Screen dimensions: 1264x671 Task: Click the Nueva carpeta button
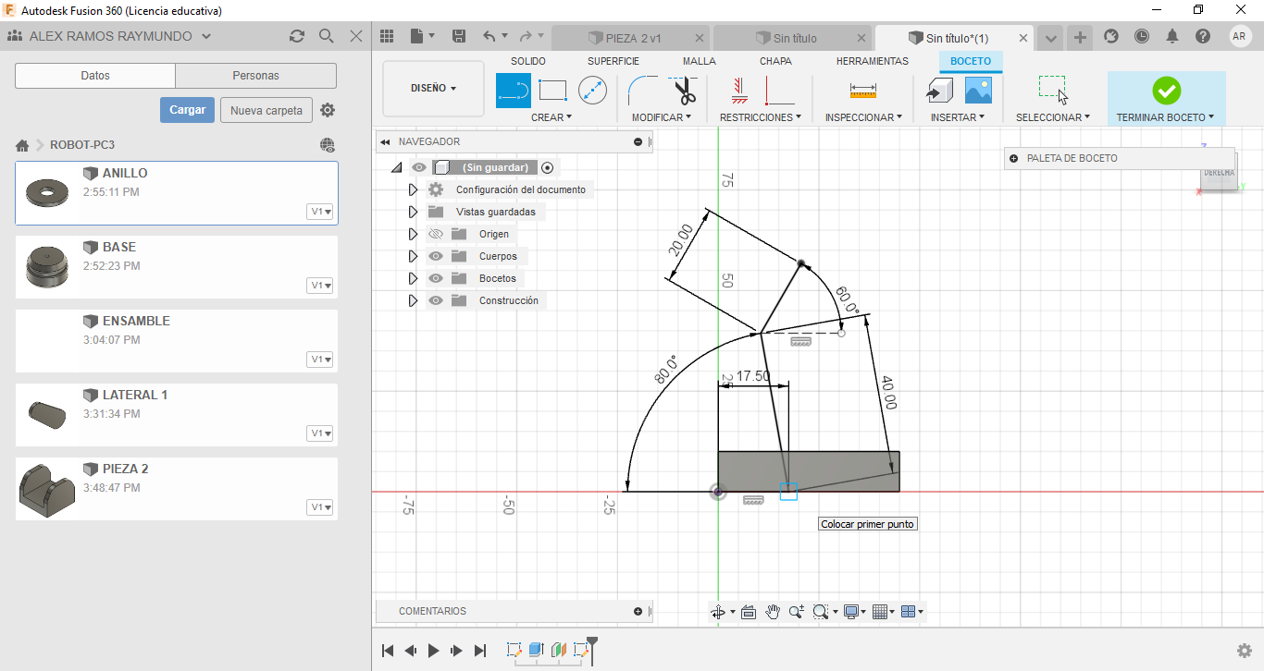coord(266,110)
